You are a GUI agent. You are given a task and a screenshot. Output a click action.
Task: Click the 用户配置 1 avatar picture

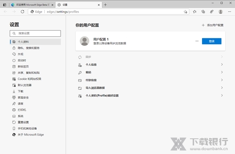pos(85,41)
